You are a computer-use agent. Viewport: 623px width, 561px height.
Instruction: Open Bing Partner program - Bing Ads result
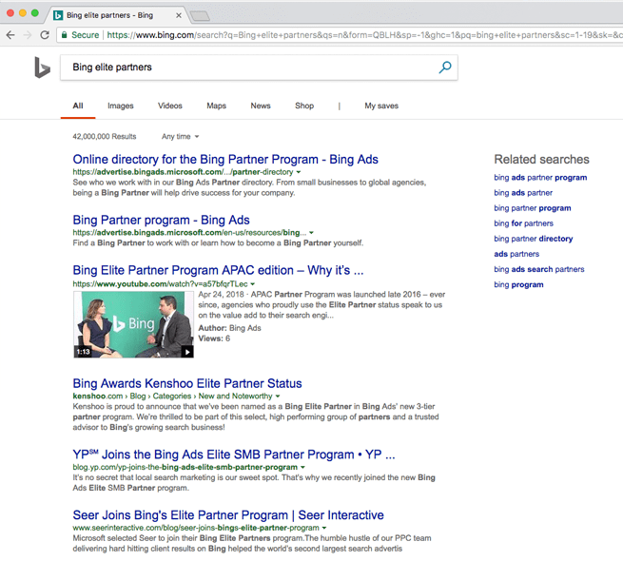point(161,220)
